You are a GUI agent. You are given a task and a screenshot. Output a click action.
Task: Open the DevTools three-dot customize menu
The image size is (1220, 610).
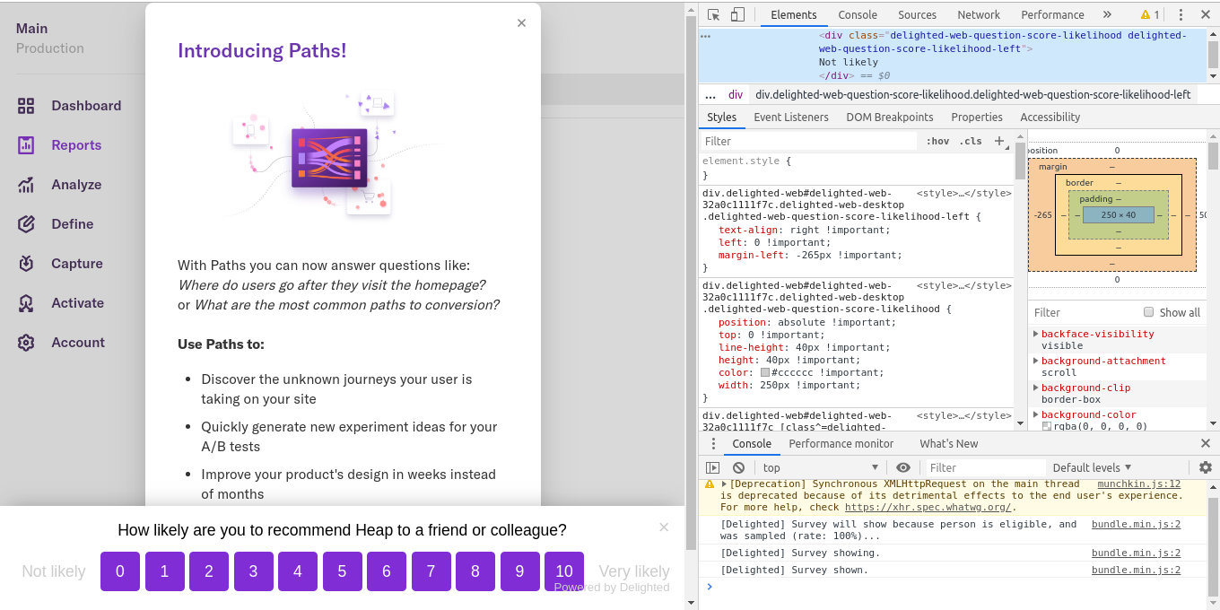tap(1181, 14)
